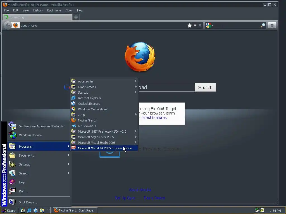The width and height of the screenshot is (286, 214).
Task: Open the File menu in Firefox
Action: [6, 10]
